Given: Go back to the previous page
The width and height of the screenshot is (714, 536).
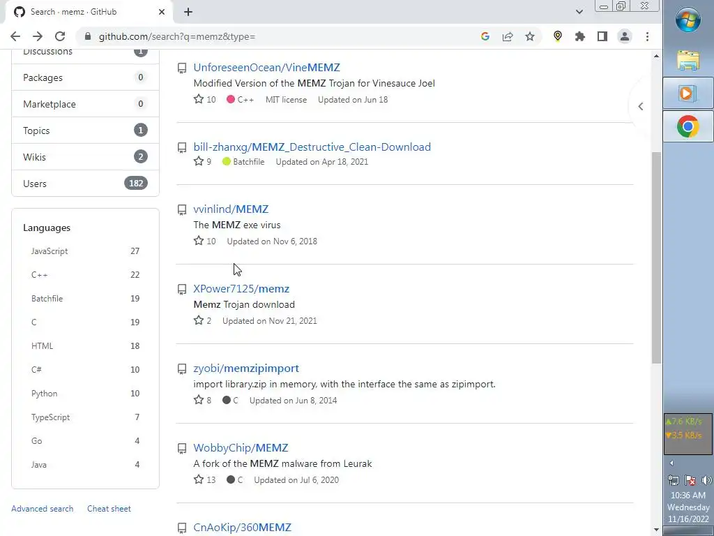Looking at the screenshot, I should click(15, 36).
